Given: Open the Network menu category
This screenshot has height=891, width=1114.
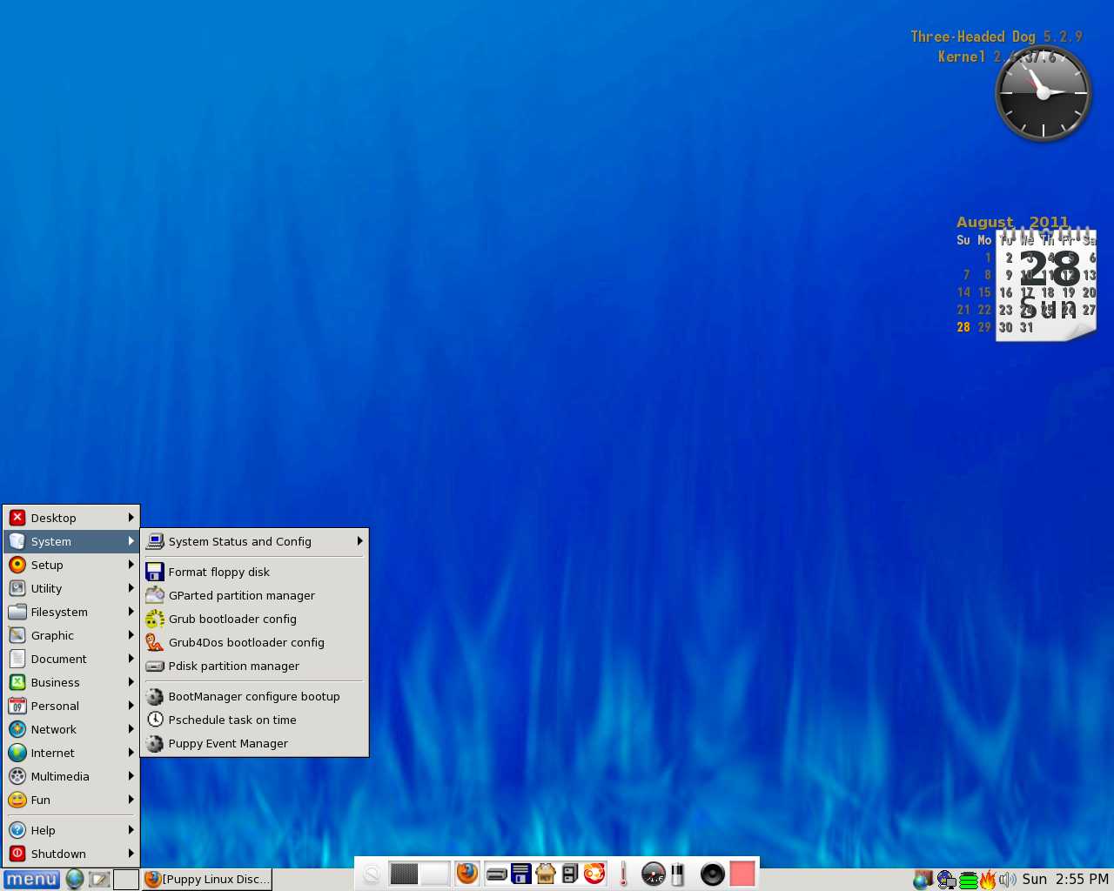Looking at the screenshot, I should (x=71, y=729).
